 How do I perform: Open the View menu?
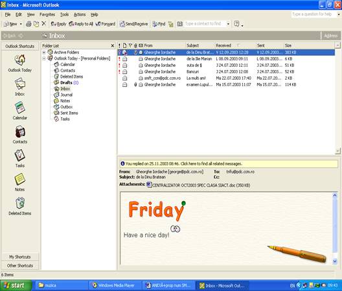tap(30, 14)
